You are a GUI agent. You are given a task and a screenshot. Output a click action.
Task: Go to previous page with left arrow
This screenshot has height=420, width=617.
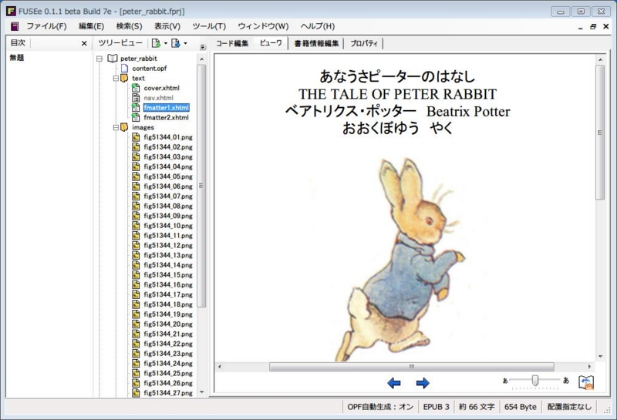(394, 383)
